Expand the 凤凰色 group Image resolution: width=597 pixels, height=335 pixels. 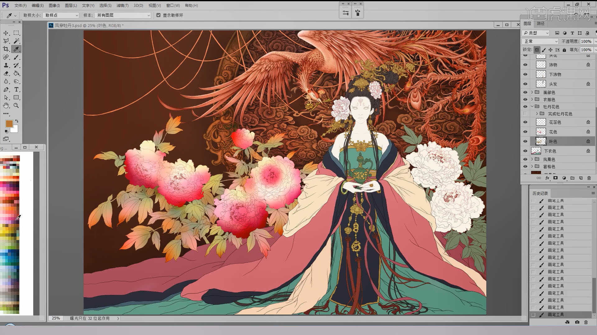[x=532, y=159]
